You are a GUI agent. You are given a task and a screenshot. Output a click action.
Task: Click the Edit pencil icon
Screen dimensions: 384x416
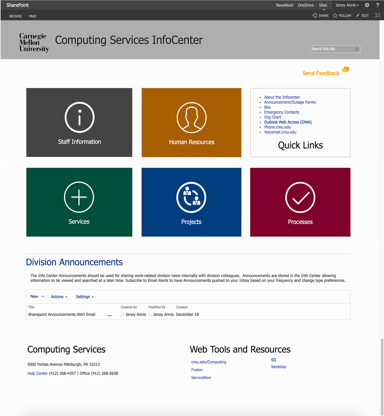click(x=358, y=15)
